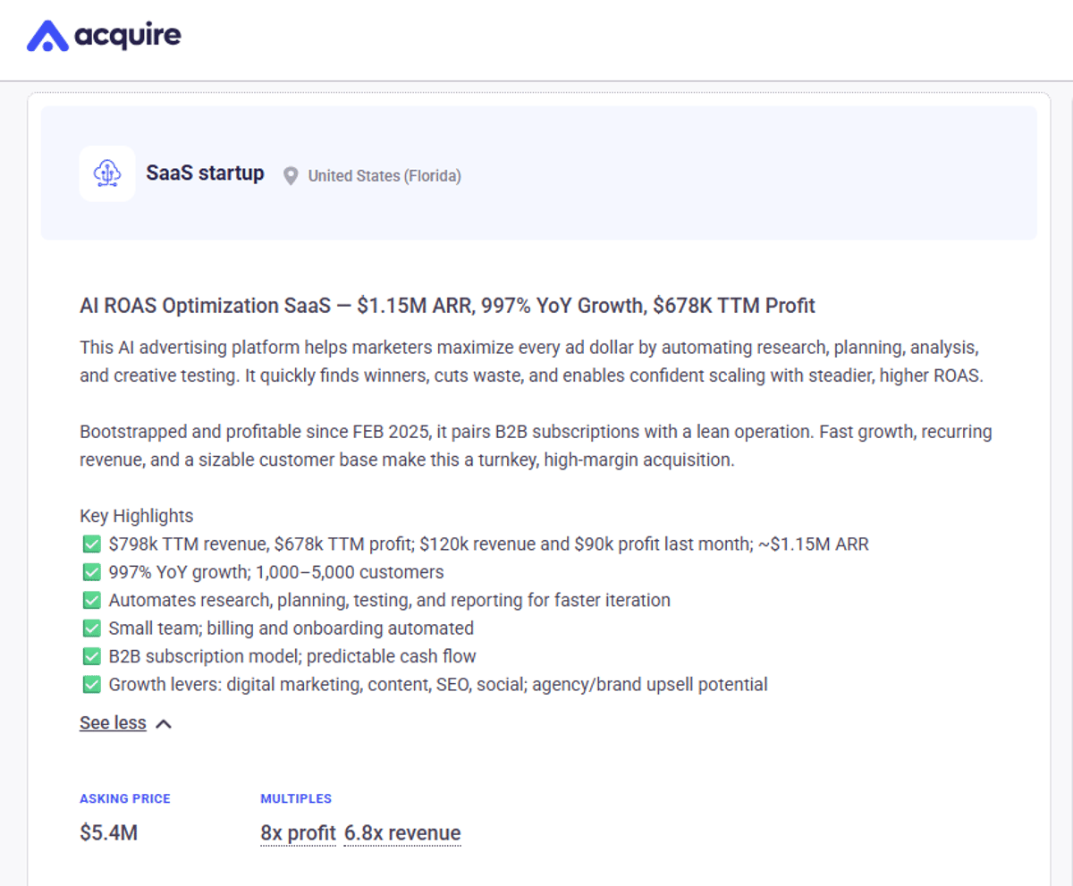The image size is (1073, 886).
Task: Click the cloud icon beside SaaS startup
Action: [x=106, y=173]
